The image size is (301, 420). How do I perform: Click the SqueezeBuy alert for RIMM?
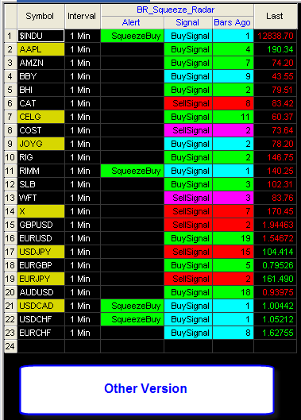(x=132, y=171)
